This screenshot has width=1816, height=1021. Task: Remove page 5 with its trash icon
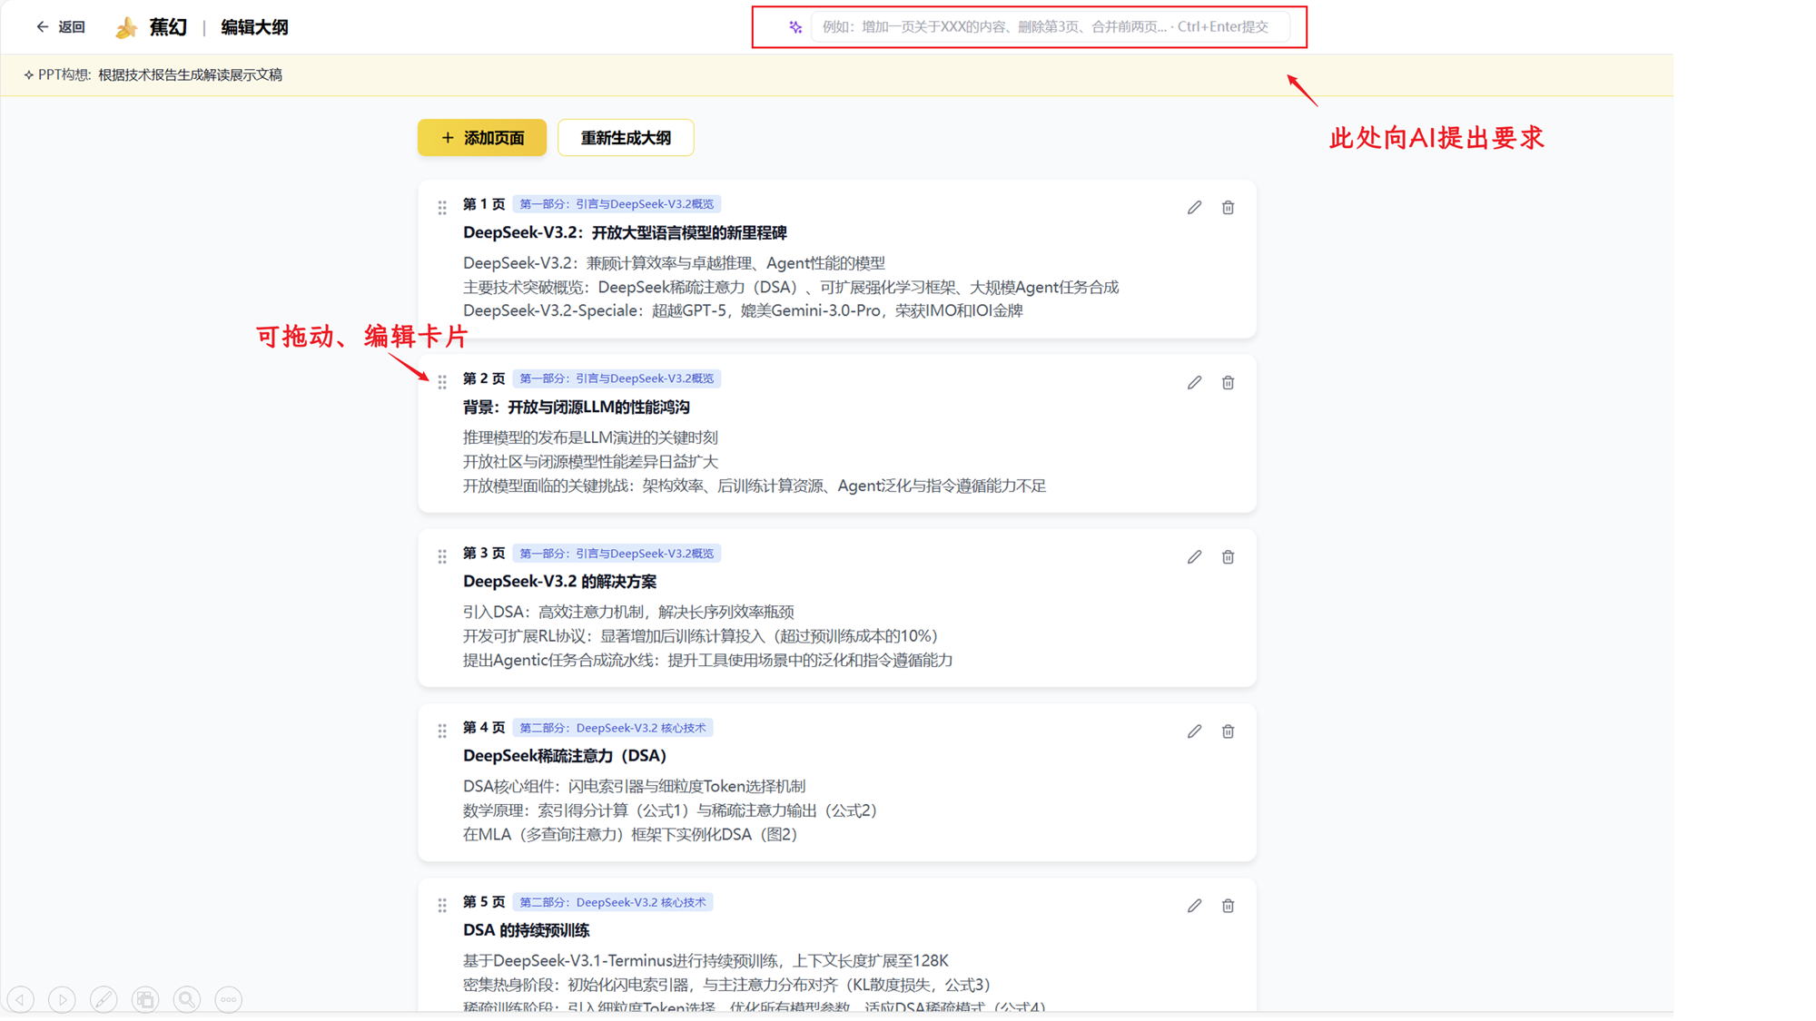coord(1228,905)
